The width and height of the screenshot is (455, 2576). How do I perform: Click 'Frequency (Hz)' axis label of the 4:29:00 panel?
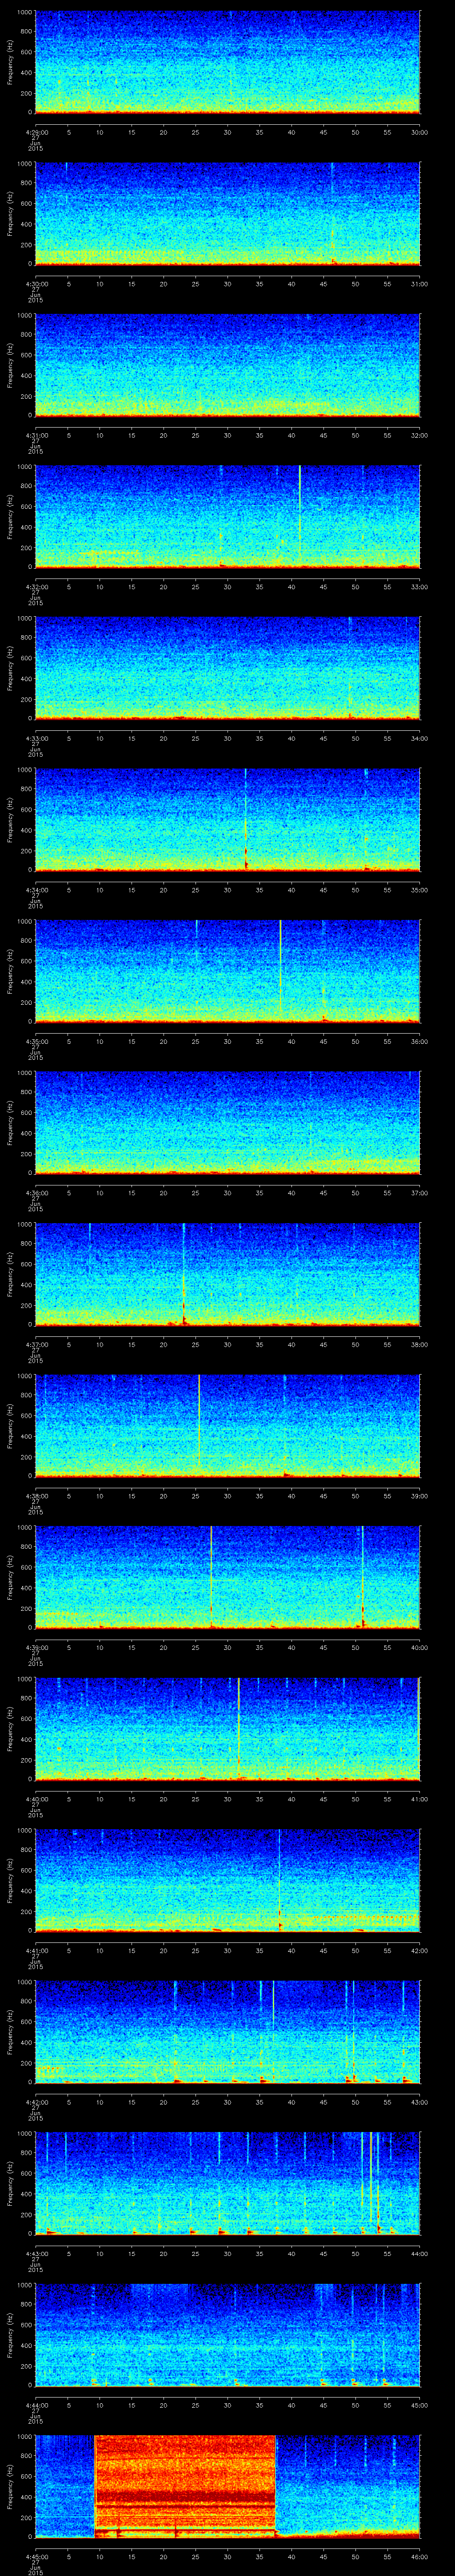click(x=10, y=62)
